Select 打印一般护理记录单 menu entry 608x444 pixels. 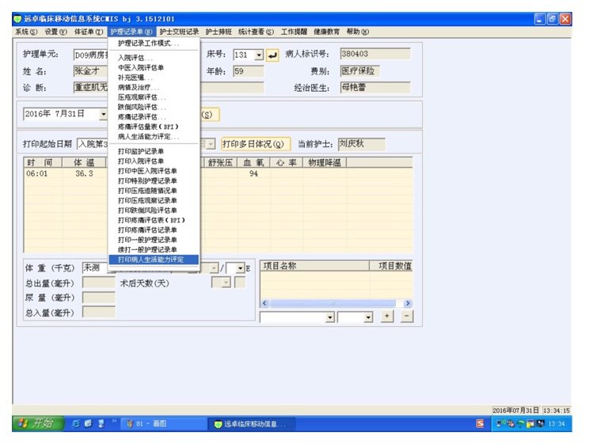(x=154, y=240)
